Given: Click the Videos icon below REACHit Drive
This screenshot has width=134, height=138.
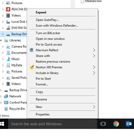Looking at the screenshot, I should [x=8, y=16].
